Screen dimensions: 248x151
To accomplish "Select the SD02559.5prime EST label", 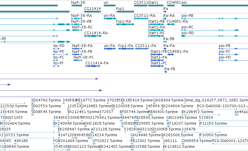I will pyautogui.click(x=46, y=106).
